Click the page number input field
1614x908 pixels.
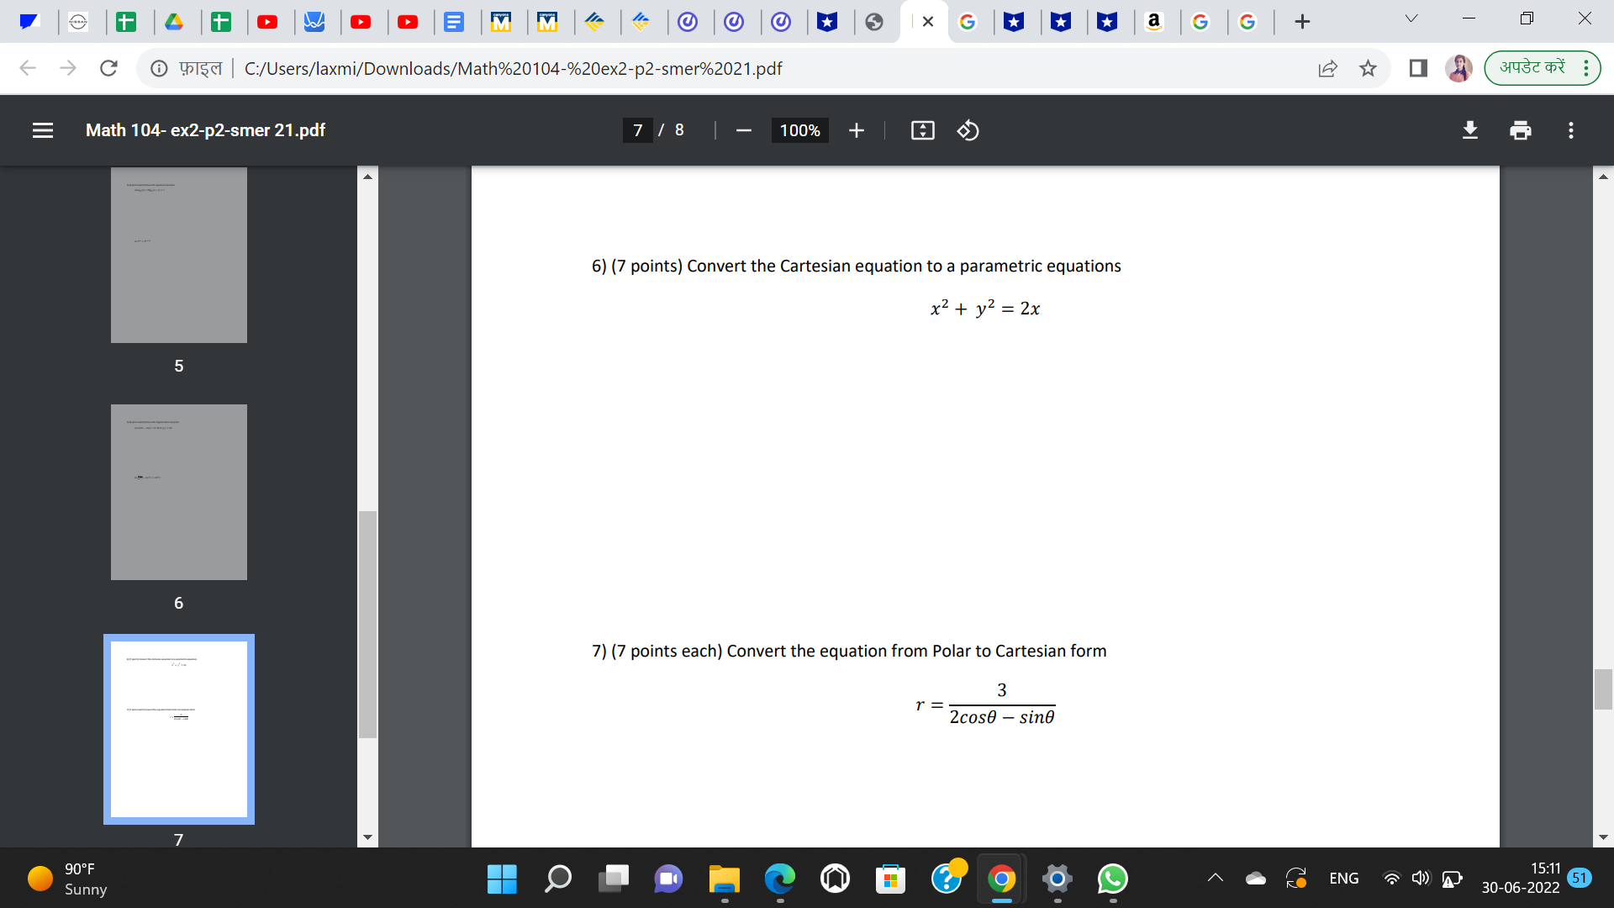638,130
